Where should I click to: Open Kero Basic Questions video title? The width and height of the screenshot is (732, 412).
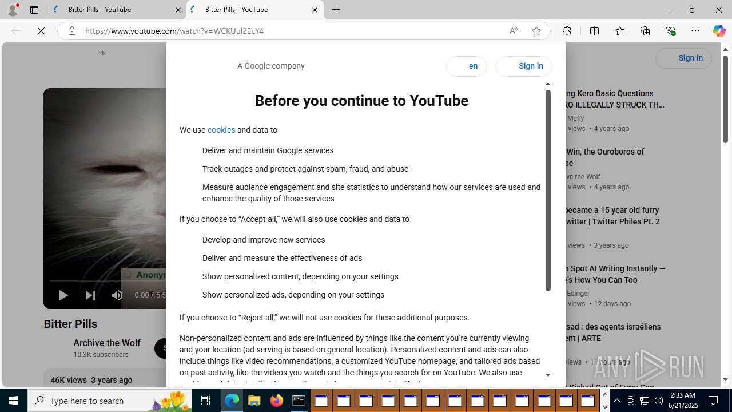pyautogui.click(x=615, y=99)
